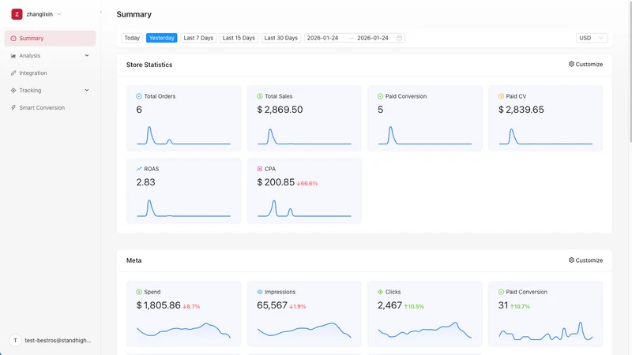This screenshot has width=632, height=355.
Task: Click the 65,567 Impressions value
Action: coord(272,305)
